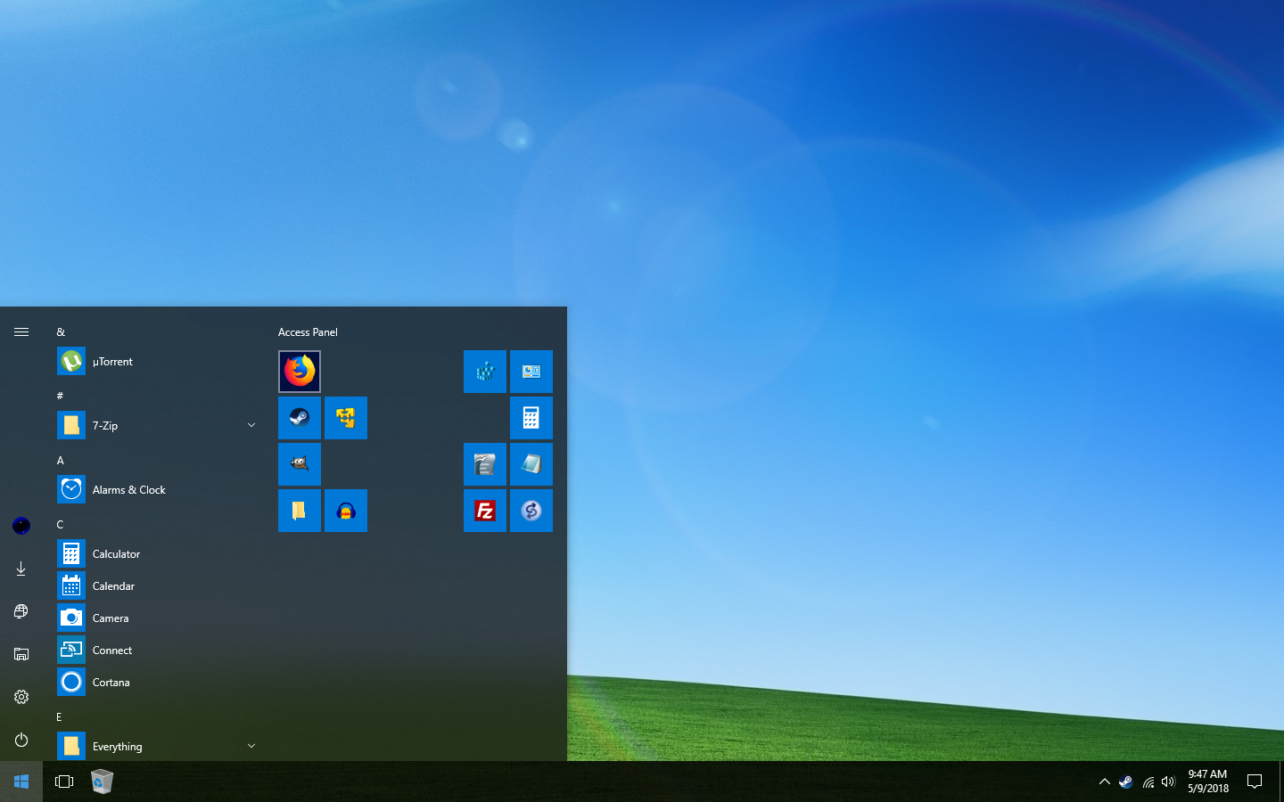Open the Calculator tile in the tile grid
Image resolution: width=1284 pixels, height=802 pixels.
pyautogui.click(x=531, y=418)
